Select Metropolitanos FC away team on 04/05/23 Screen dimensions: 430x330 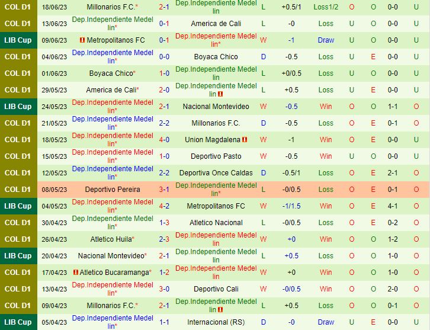tap(216, 206)
